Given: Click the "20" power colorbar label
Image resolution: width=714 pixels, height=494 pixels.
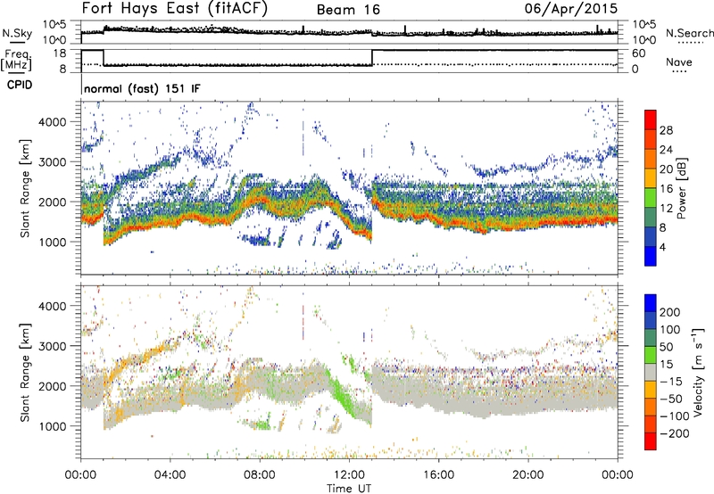Looking at the screenshot, I should [666, 169].
